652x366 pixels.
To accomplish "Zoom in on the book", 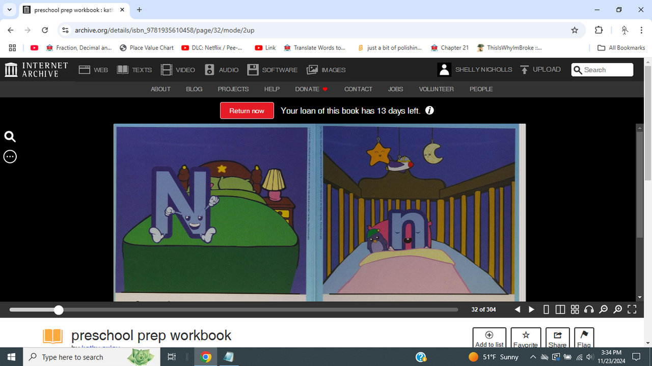I will (x=617, y=309).
